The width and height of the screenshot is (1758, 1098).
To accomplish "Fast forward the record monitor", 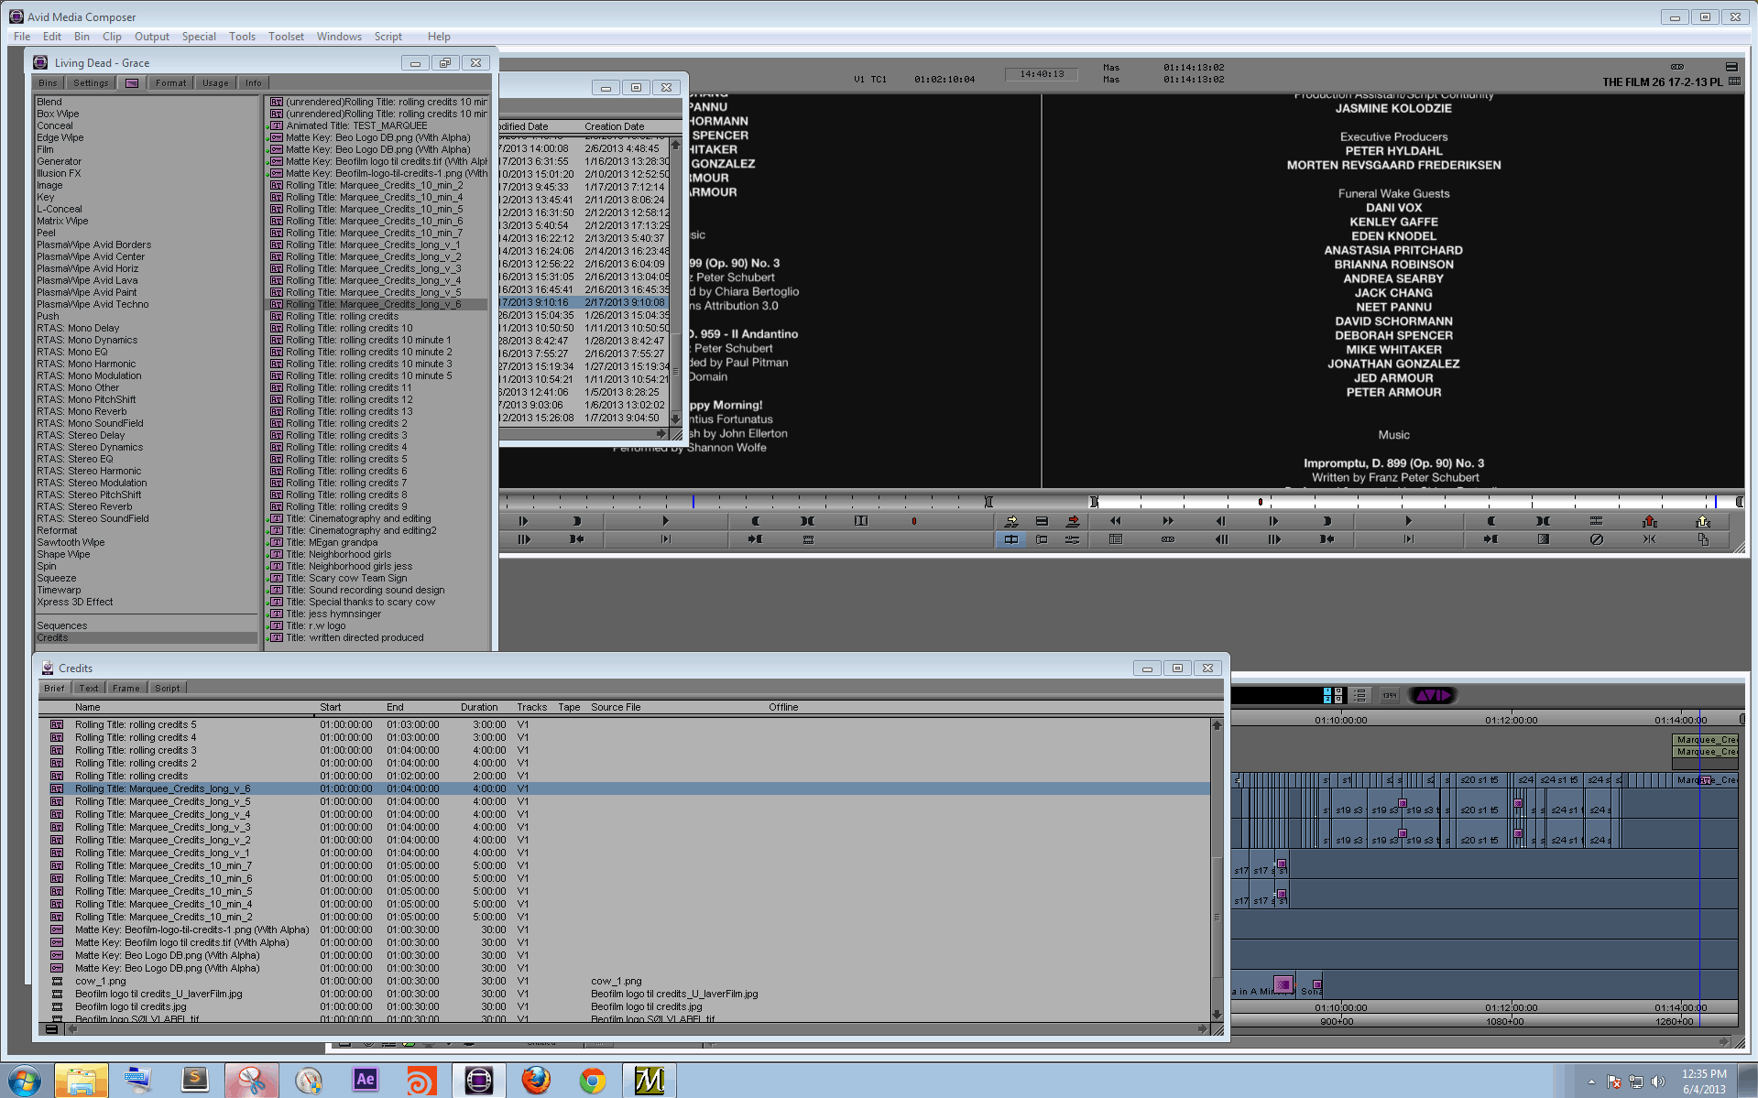I will [1168, 521].
